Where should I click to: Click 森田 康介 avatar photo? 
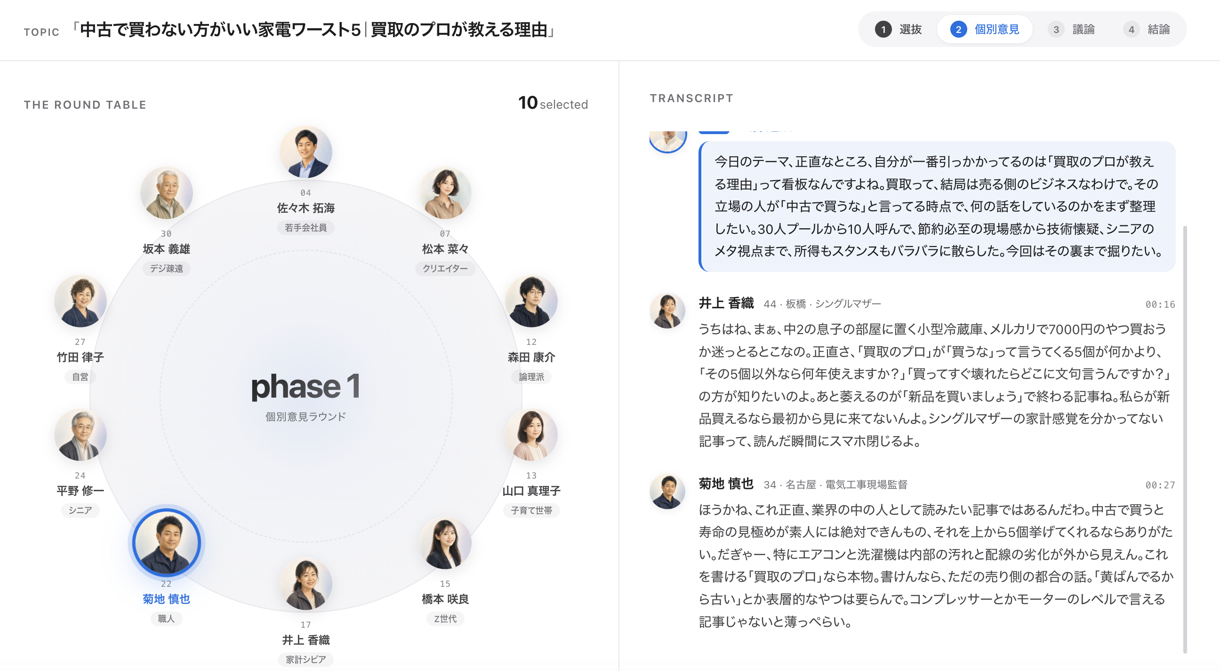[x=531, y=301]
